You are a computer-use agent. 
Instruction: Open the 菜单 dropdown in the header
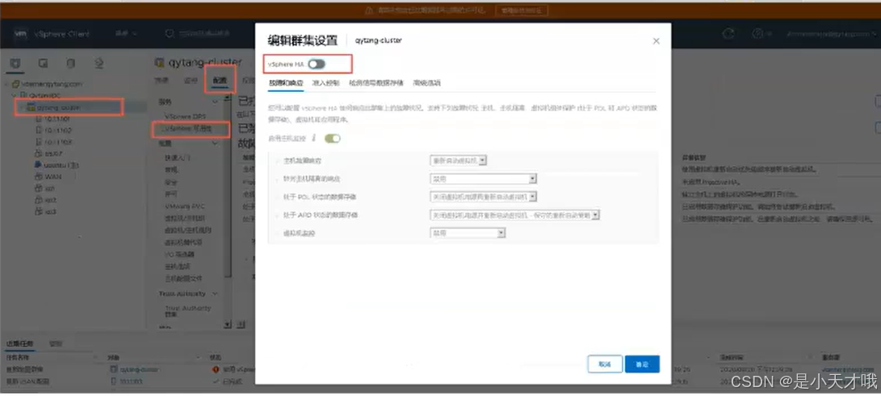click(126, 34)
